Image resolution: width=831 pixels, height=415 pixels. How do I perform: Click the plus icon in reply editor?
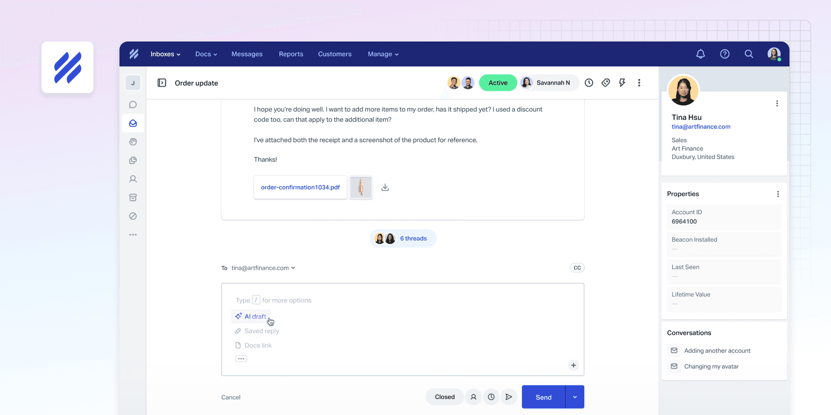[x=573, y=365]
